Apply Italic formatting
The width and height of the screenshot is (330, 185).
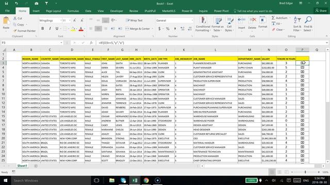click(50, 29)
